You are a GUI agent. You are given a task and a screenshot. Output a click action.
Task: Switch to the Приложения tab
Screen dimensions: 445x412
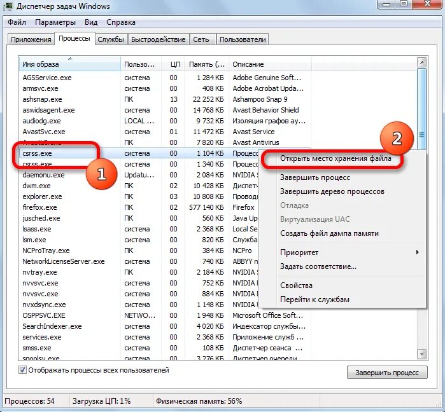coord(31,39)
